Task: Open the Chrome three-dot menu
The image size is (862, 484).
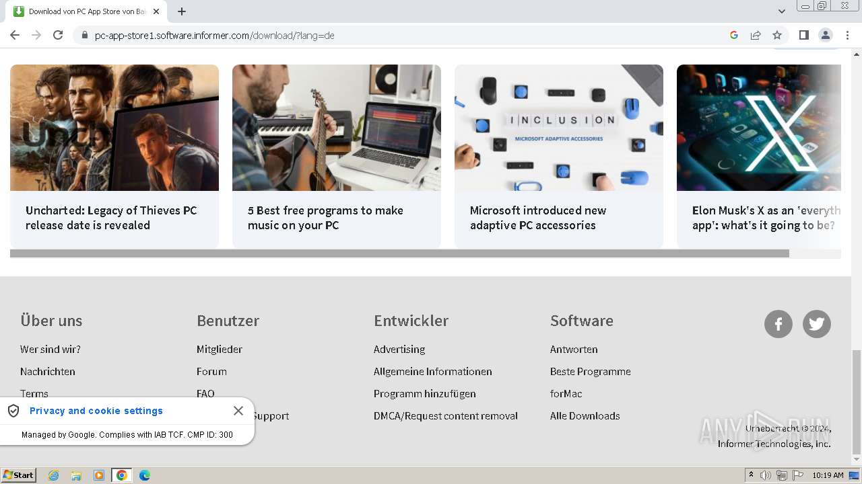Action: coord(847,35)
